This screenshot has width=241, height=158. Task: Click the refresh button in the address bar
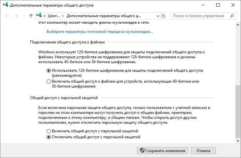[163, 16]
